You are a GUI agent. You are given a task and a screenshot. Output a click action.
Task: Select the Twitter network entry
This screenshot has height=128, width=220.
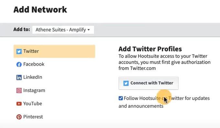(54, 51)
